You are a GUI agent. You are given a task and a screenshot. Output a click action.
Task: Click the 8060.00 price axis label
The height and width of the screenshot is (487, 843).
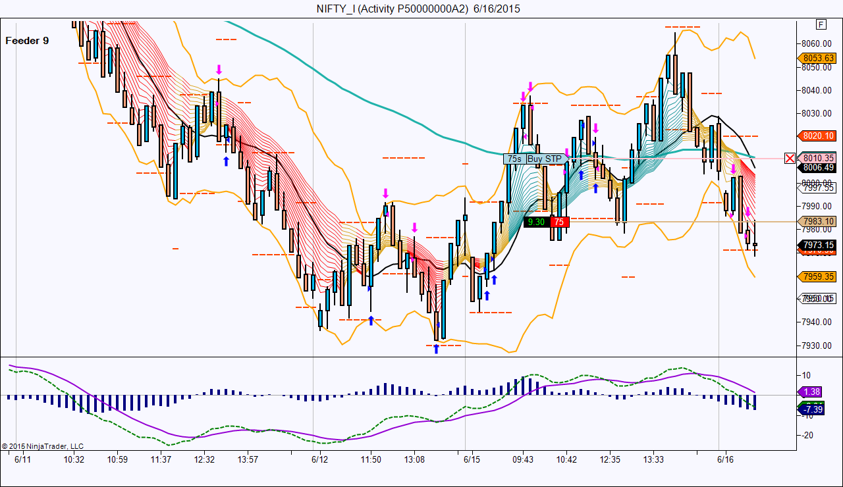817,43
